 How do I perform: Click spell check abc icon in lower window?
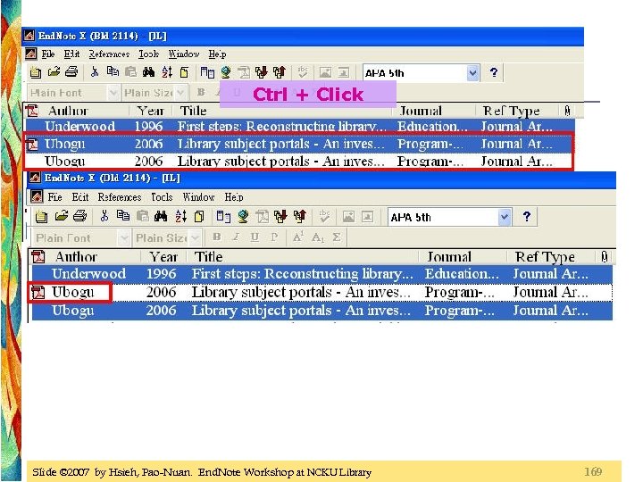(x=324, y=216)
